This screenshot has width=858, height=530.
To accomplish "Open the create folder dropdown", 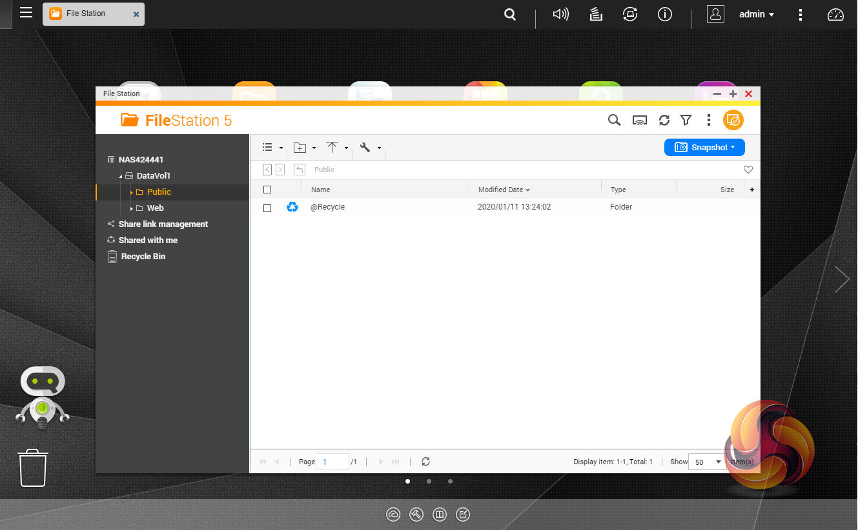I will (305, 148).
